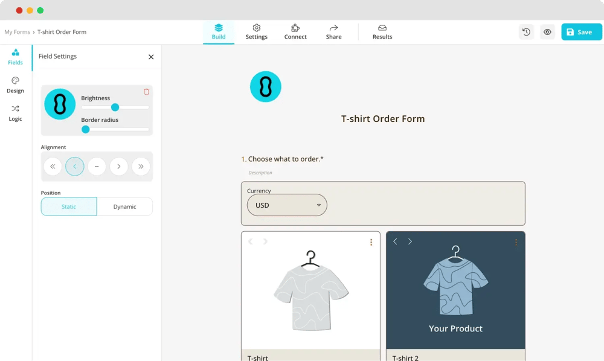The width and height of the screenshot is (604, 361).
Task: Switch to the Settings tab
Action: click(x=256, y=31)
